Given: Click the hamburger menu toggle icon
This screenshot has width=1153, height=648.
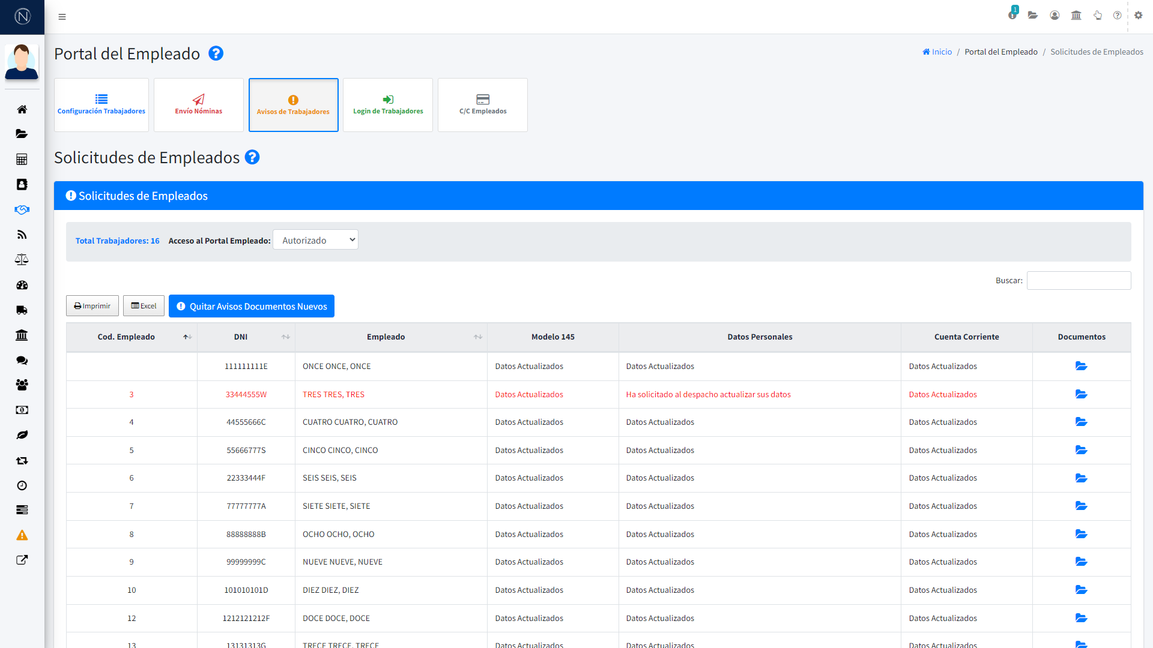Looking at the screenshot, I should [62, 17].
